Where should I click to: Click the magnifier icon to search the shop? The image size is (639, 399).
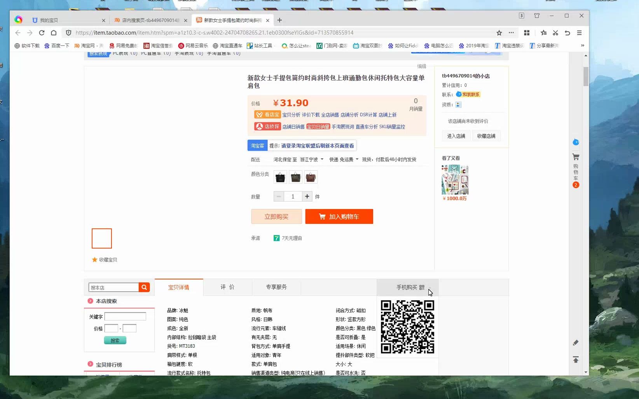144,287
